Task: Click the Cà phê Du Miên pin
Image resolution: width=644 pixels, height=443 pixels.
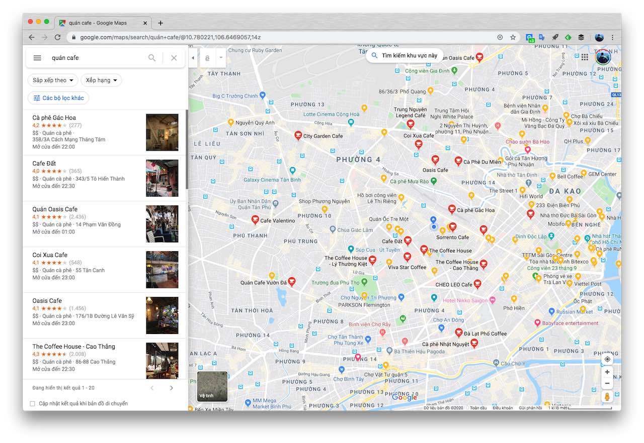Action: tap(458, 161)
